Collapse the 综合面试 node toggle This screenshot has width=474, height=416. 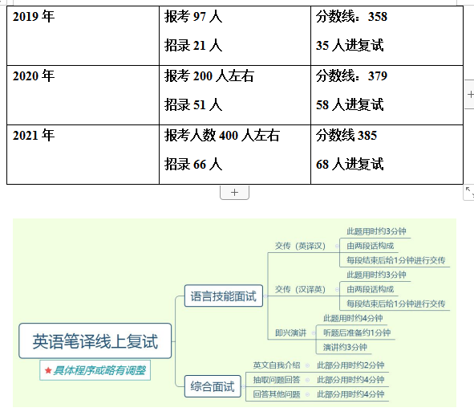coord(243,386)
